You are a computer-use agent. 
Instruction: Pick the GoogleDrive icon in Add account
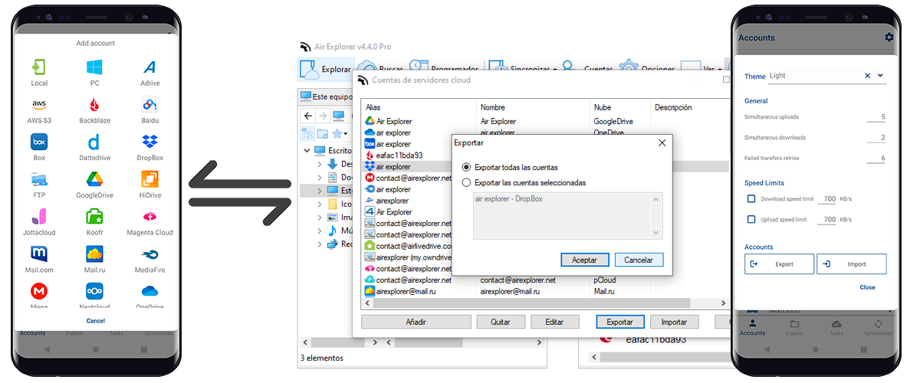(x=94, y=179)
